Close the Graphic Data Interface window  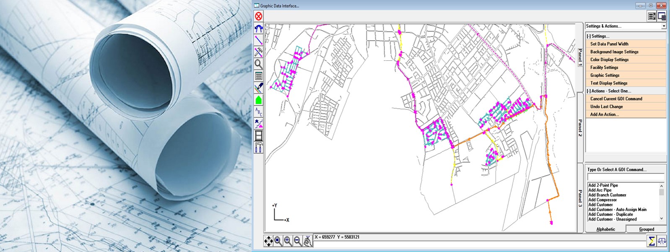[662, 5]
